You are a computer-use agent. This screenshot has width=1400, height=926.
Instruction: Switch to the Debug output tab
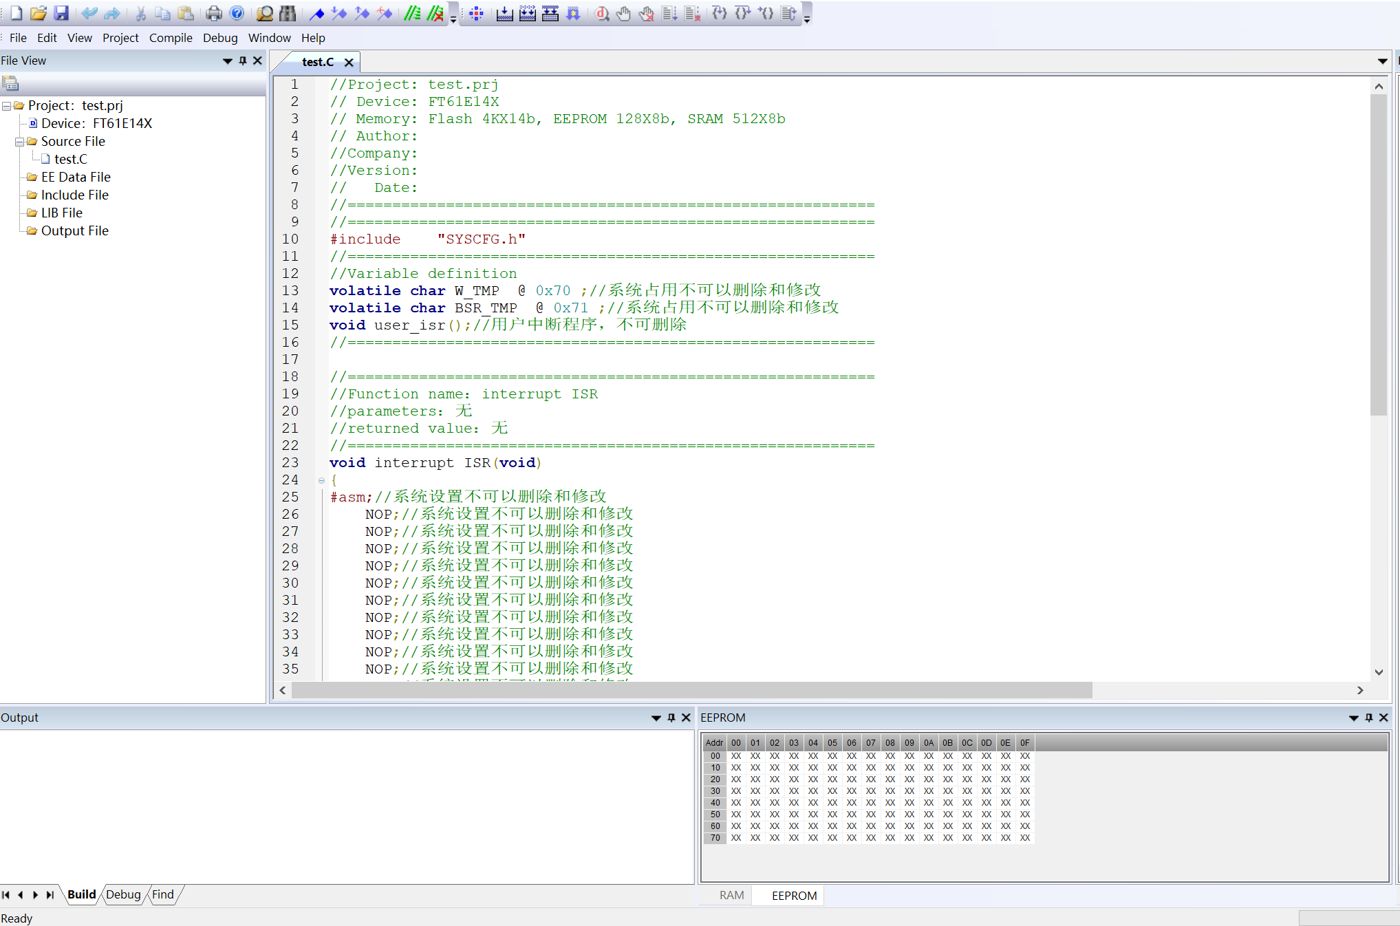click(123, 894)
